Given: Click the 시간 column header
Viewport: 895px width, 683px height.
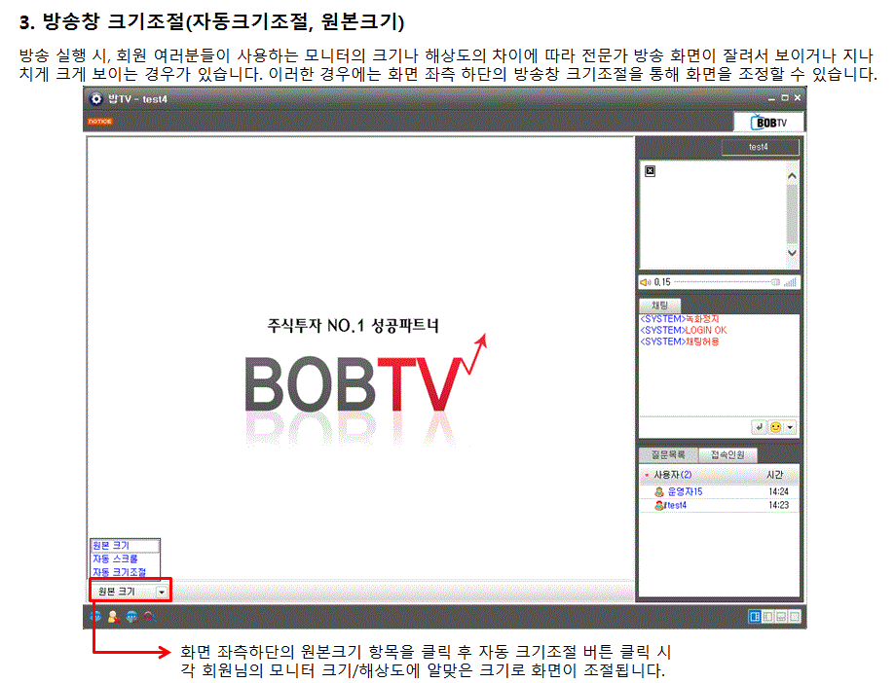Looking at the screenshot, I should (x=774, y=475).
